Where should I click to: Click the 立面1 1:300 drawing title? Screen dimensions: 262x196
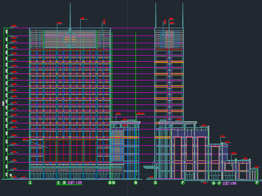point(229,183)
